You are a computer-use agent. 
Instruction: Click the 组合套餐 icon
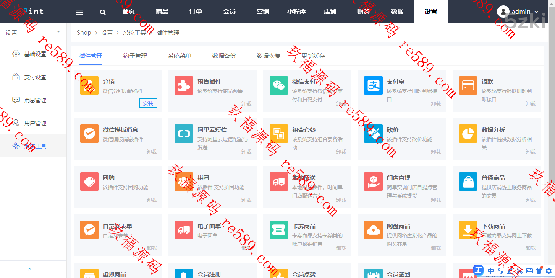pos(279,134)
